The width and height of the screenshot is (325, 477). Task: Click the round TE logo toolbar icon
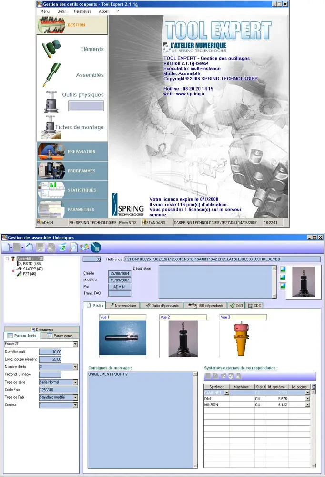pyautogui.click(x=96, y=247)
